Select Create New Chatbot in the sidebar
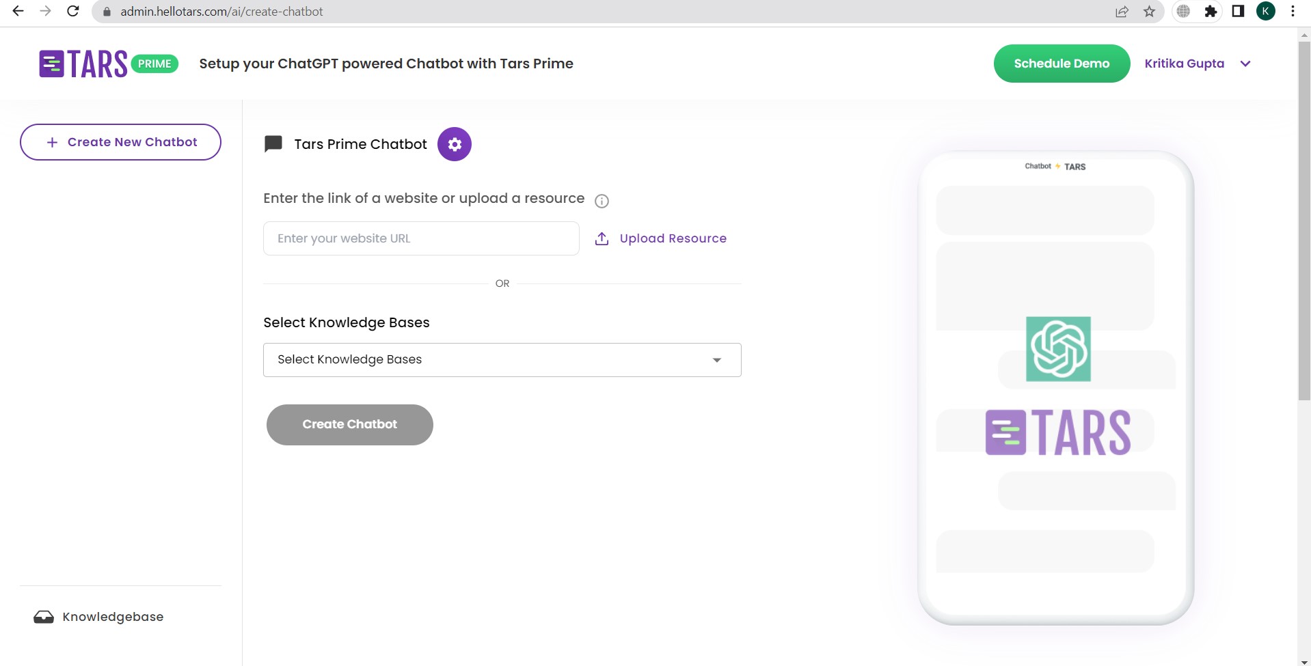Viewport: 1311px width, 666px height. point(120,141)
